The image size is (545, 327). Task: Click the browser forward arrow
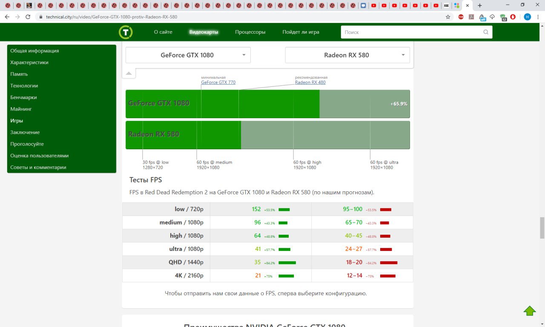coord(17,17)
